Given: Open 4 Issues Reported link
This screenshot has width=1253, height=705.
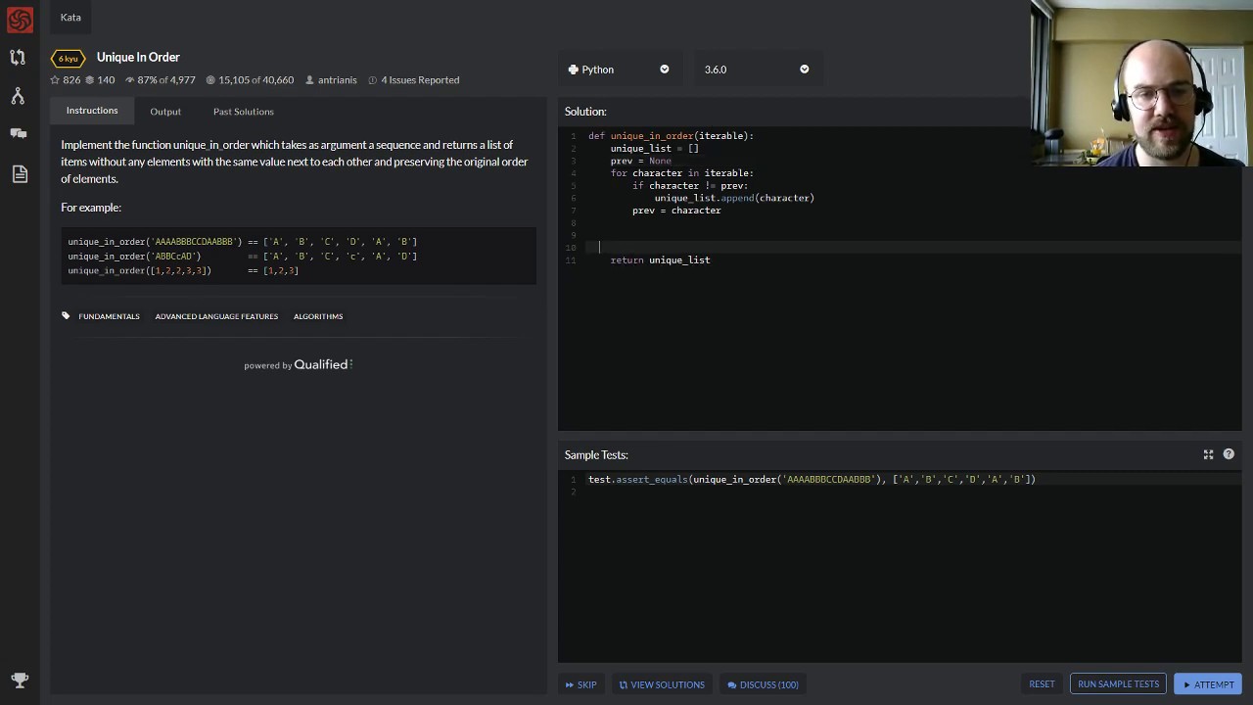Looking at the screenshot, I should tap(413, 80).
